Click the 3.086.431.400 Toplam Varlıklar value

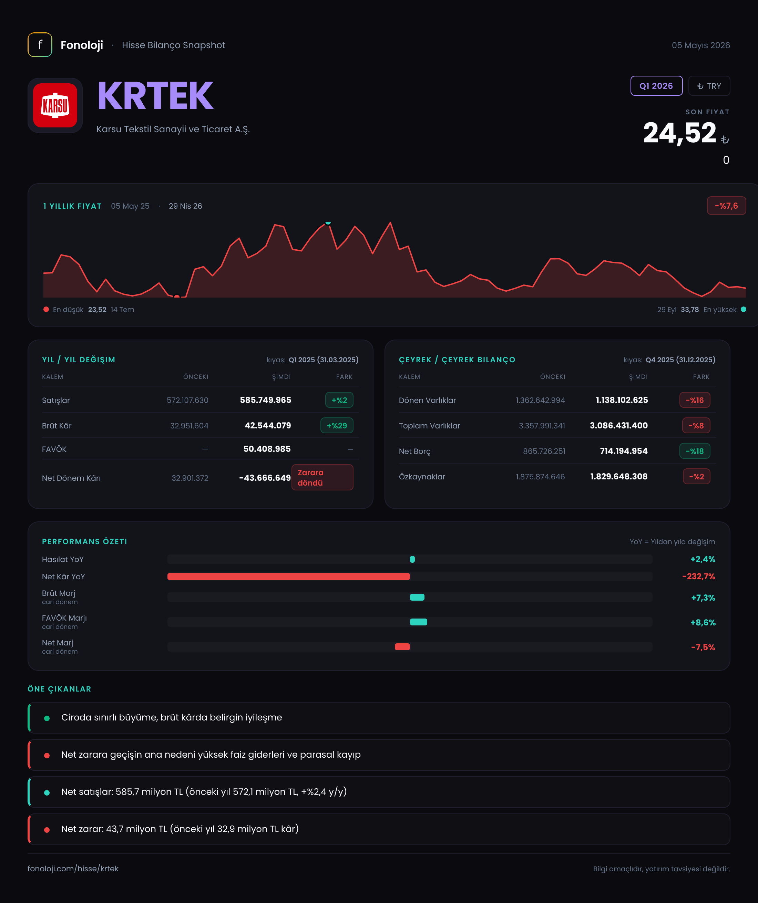coord(618,425)
